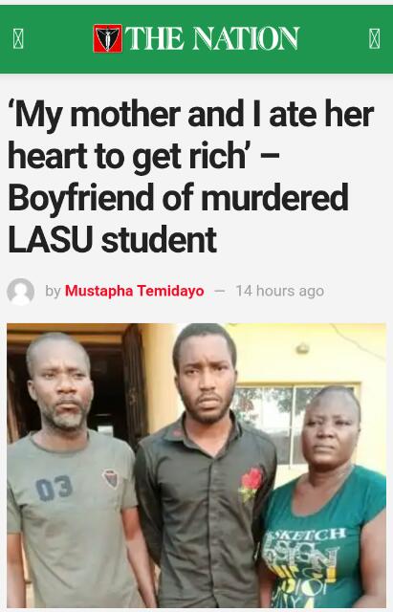
Task: Click the red dagger emblem in the logo
Action: pos(108,38)
